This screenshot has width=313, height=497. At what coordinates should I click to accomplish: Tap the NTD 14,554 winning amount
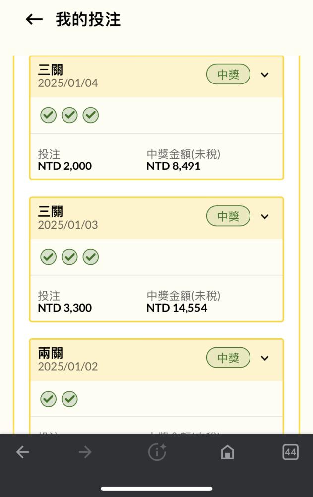(x=177, y=308)
